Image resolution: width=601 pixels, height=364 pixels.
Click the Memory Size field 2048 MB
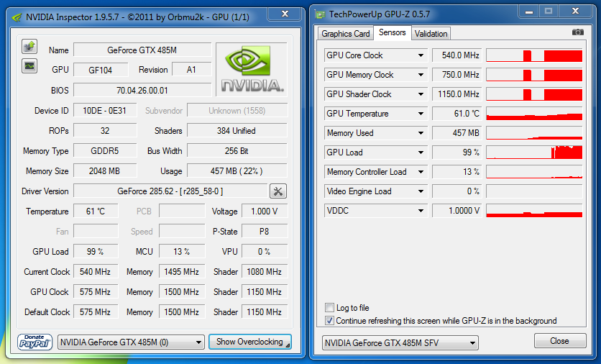coord(105,170)
